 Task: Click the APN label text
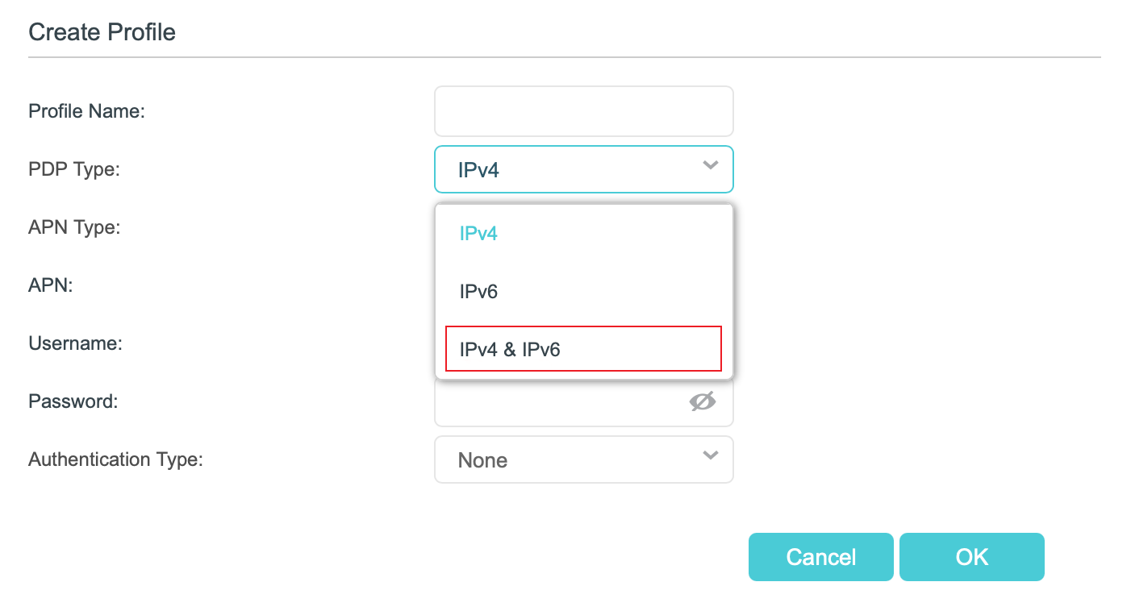click(51, 285)
